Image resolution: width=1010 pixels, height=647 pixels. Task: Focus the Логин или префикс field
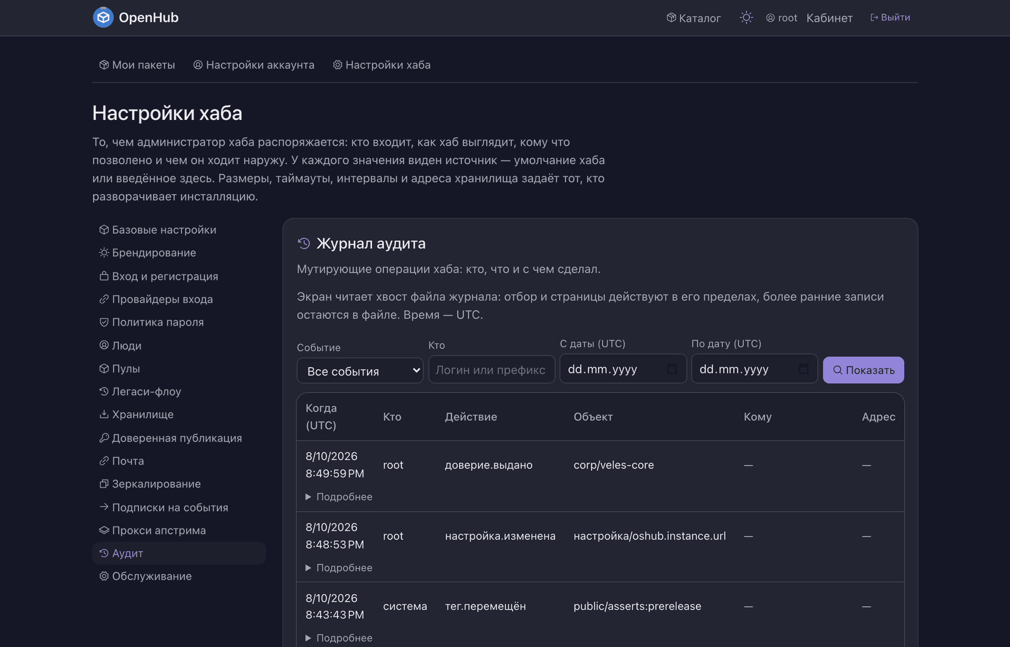pyautogui.click(x=491, y=369)
